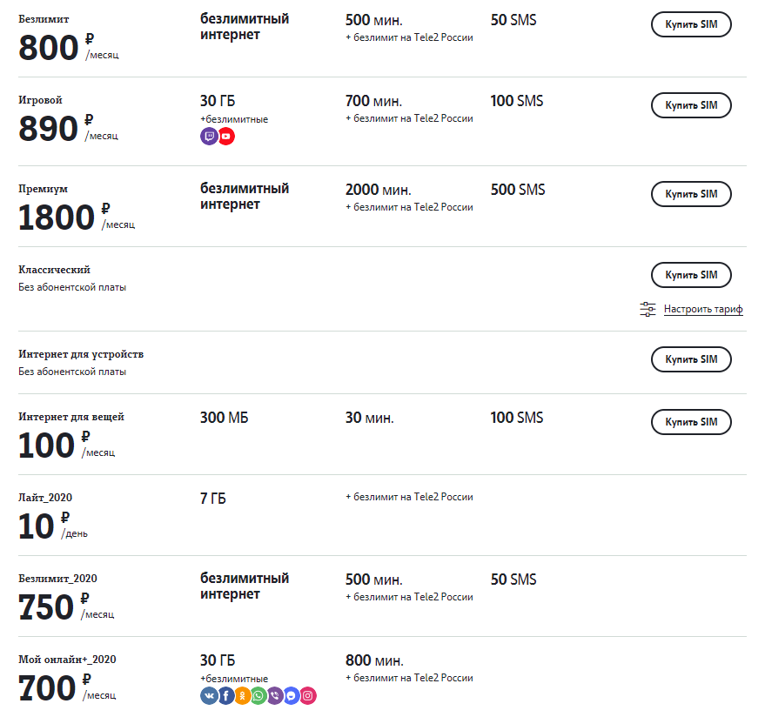Image resolution: width=765 pixels, height=717 pixels.
Task: Click the blue messenger chat bubble icon
Action: tap(292, 695)
